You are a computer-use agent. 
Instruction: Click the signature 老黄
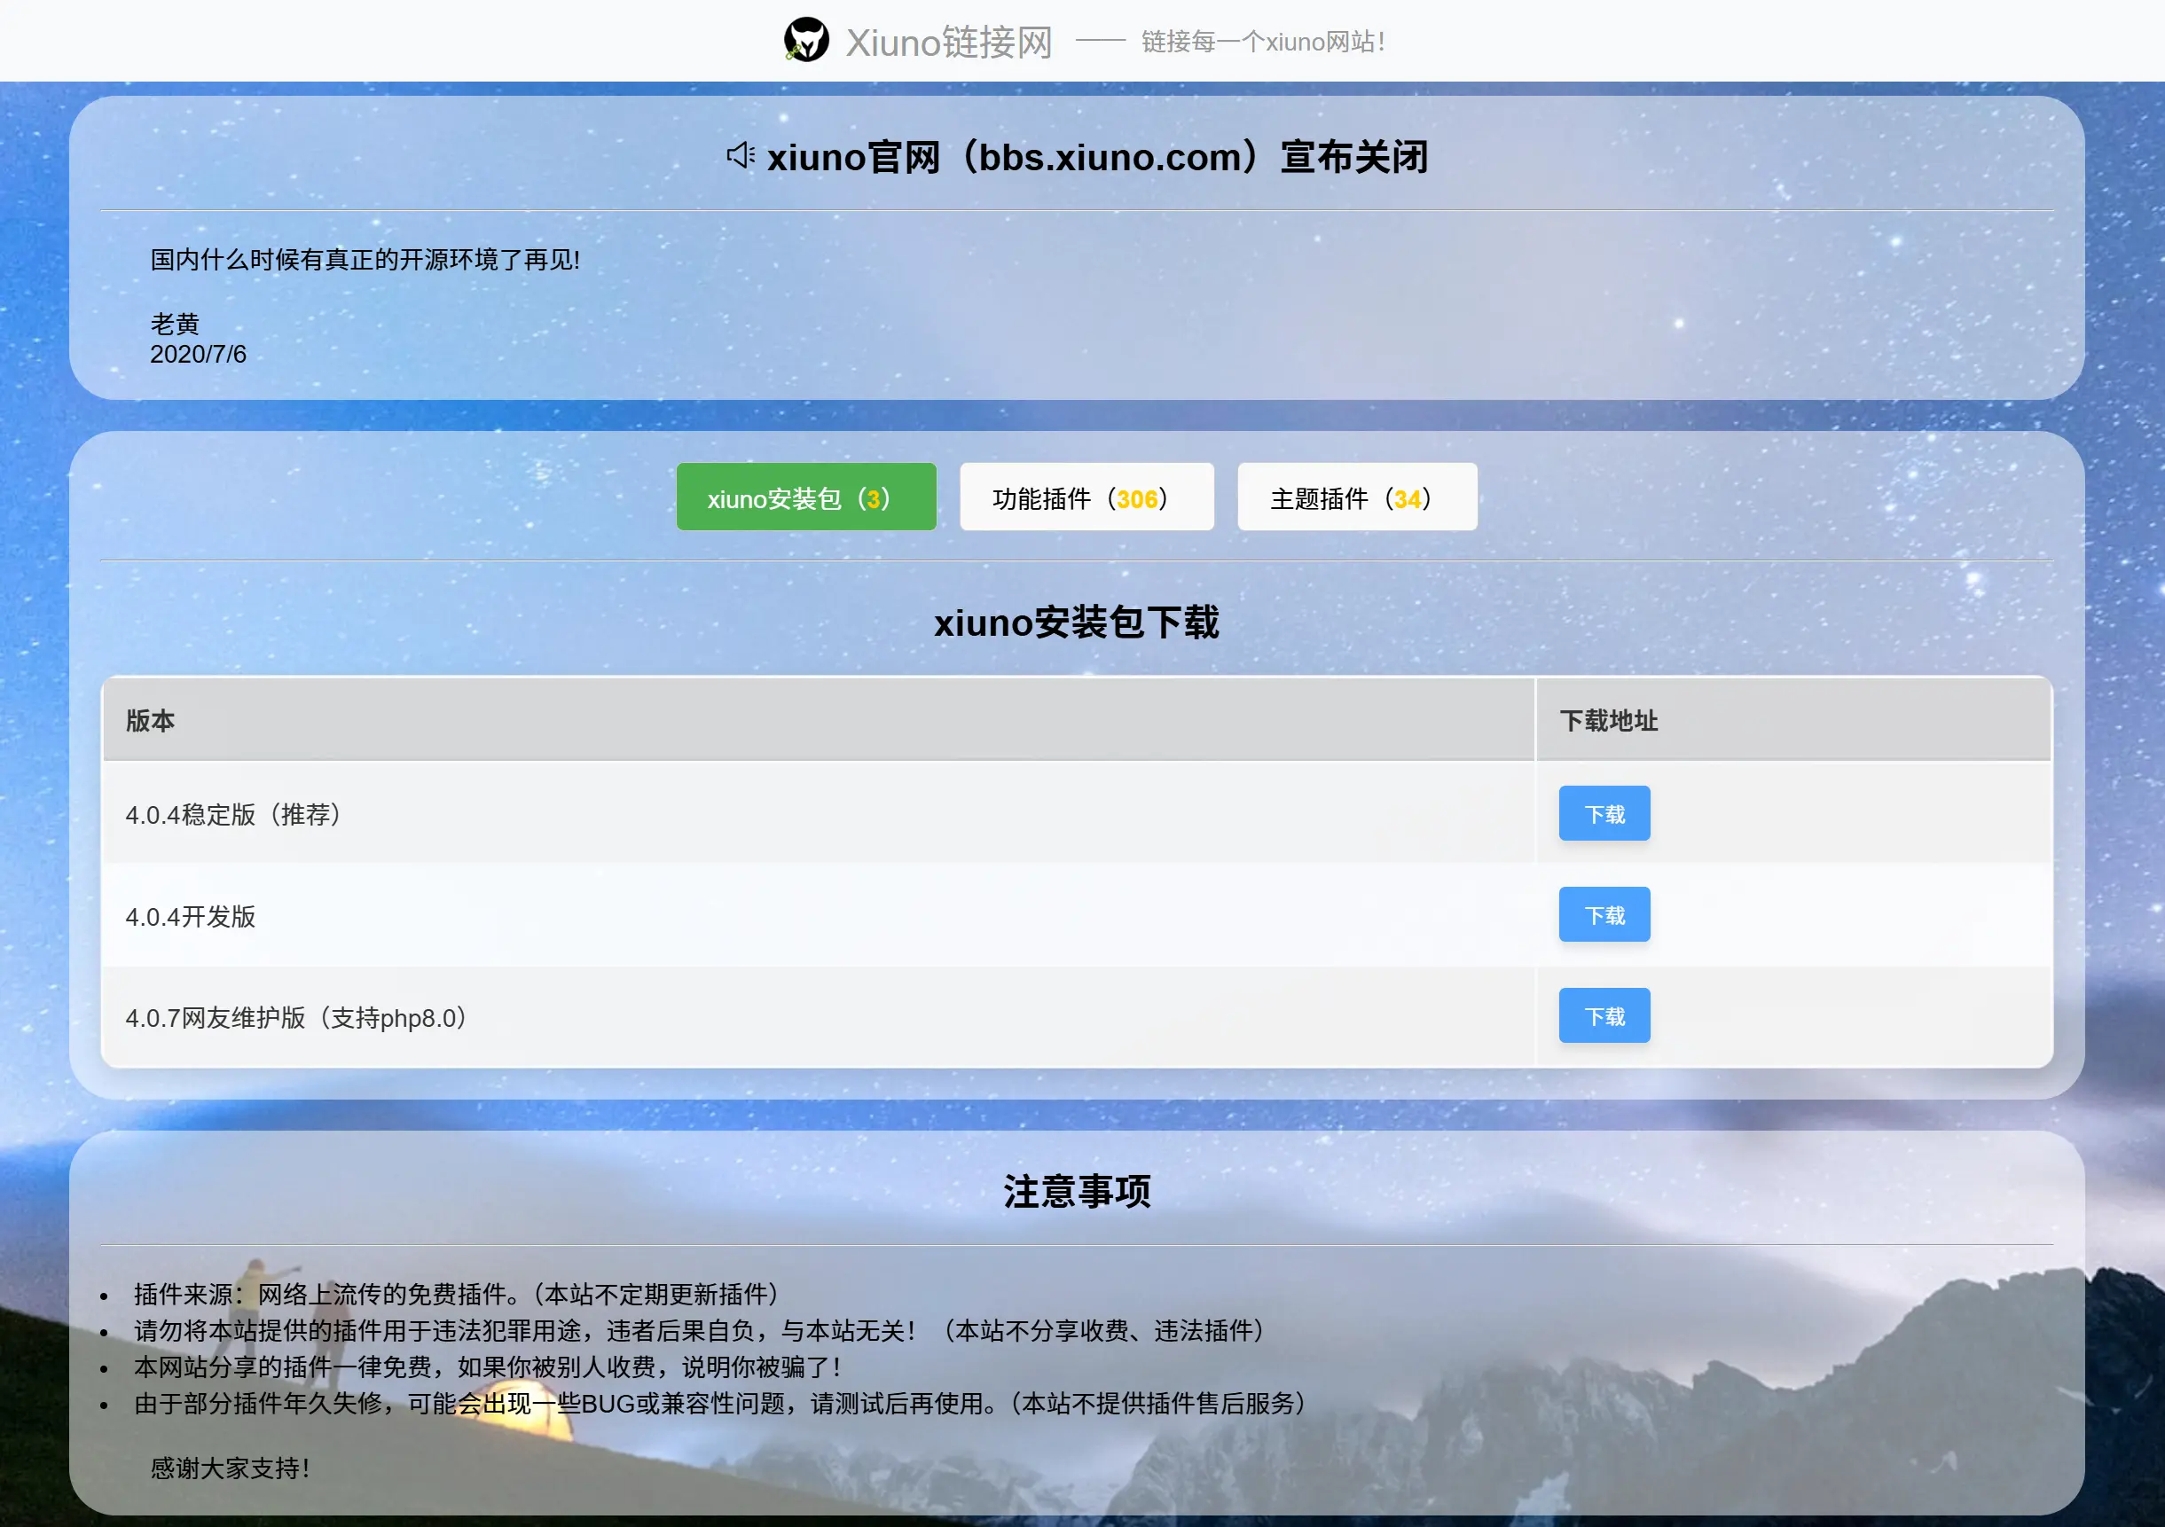[175, 324]
